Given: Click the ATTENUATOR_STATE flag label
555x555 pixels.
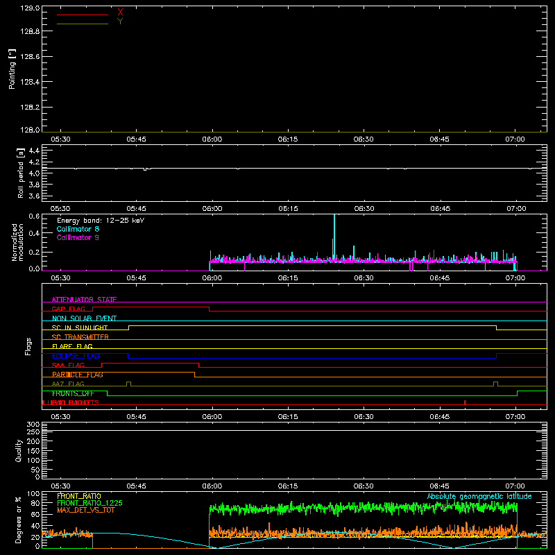Looking at the screenshot, I should click(x=84, y=300).
